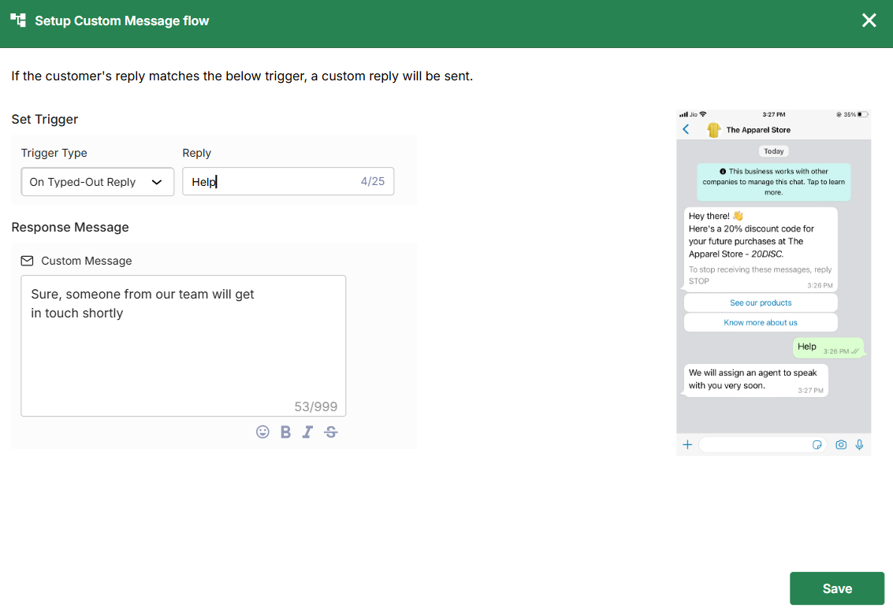This screenshot has width=893, height=612.
Task: Click the camera icon in phone preview
Action: pos(841,444)
